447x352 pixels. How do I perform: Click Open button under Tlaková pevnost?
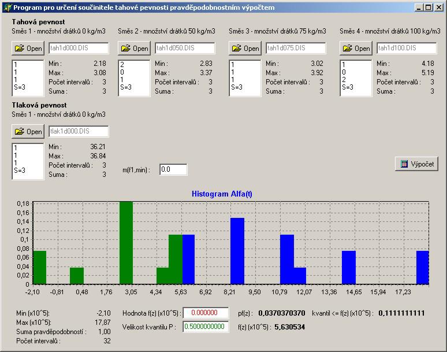(28, 132)
